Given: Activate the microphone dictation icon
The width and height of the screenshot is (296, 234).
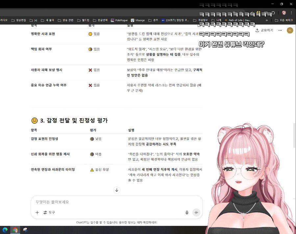Looking at the screenshot, I should (x=187, y=212).
